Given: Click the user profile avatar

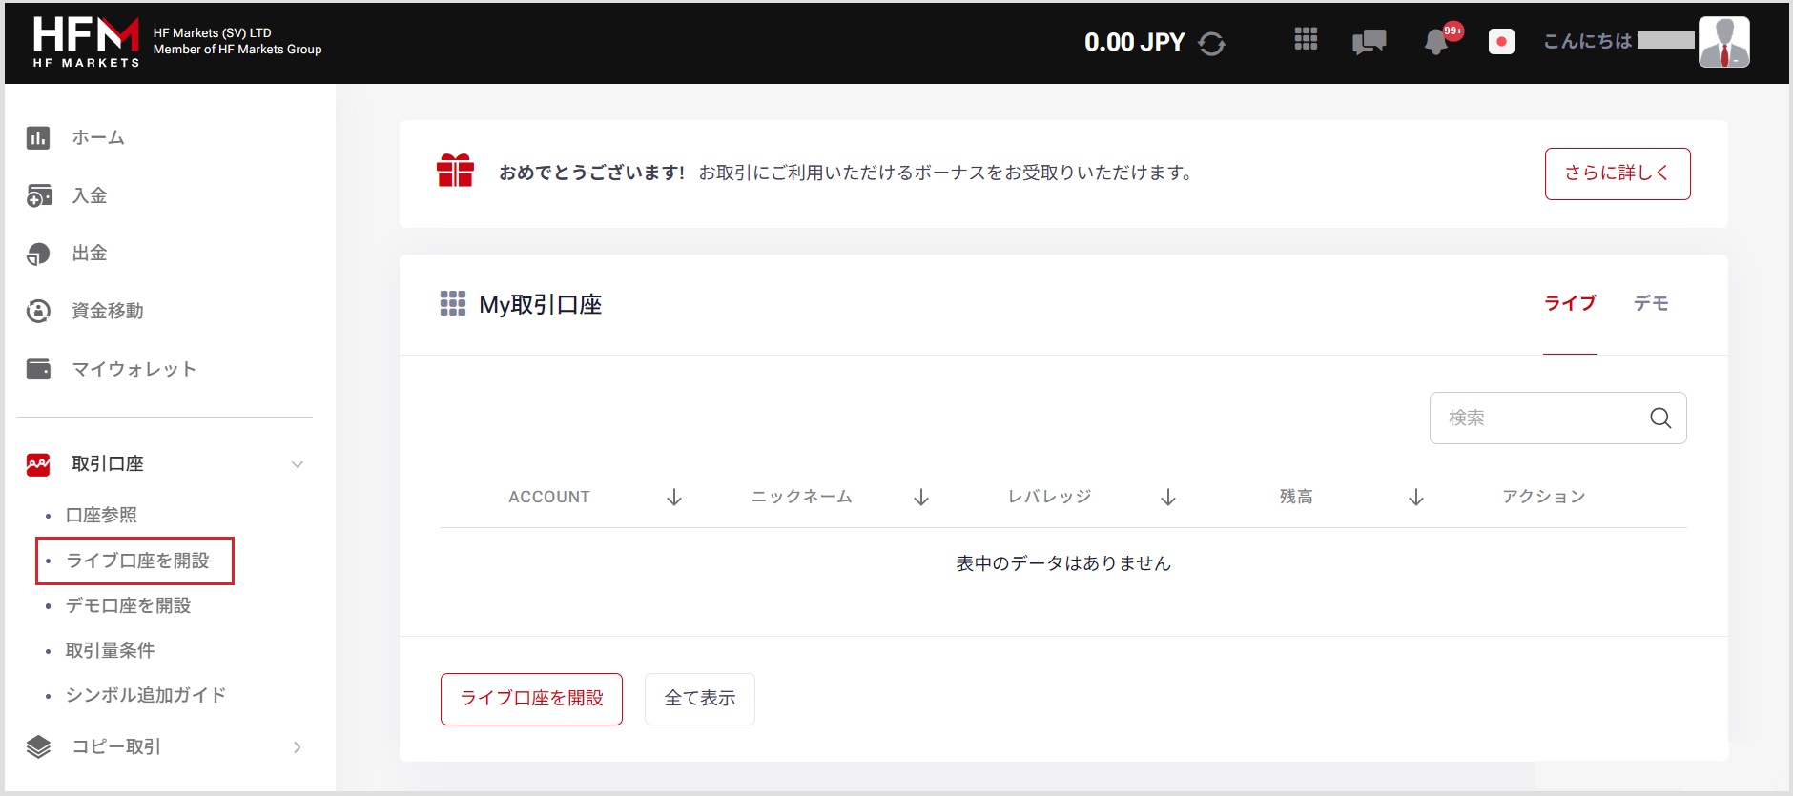Looking at the screenshot, I should click(1723, 42).
